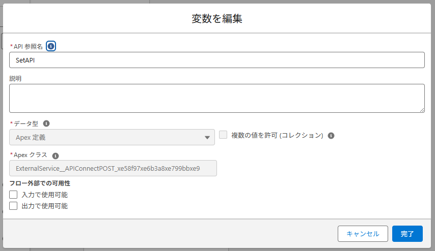Click the info icon beside 複数の値を許可 (コレクション)

pyautogui.click(x=331, y=136)
